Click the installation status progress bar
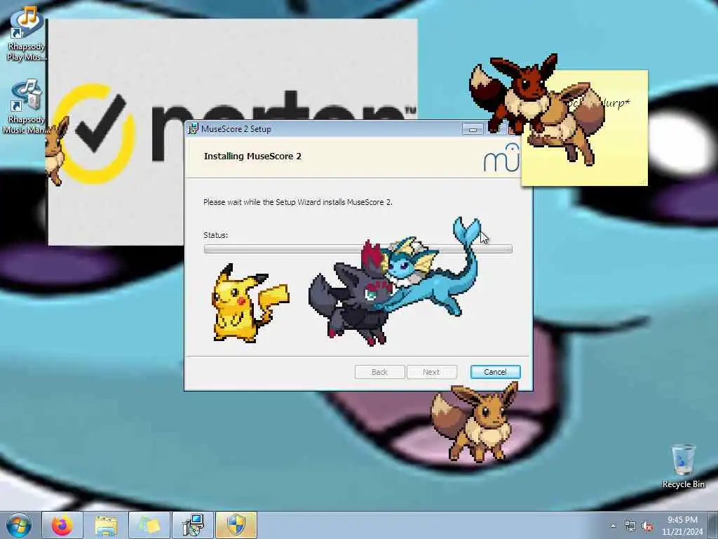718x539 pixels. (358, 249)
